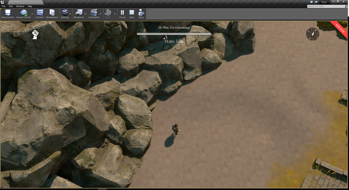The image size is (349, 190).
Task: Click the compass in the viewport
Action: tap(312, 34)
